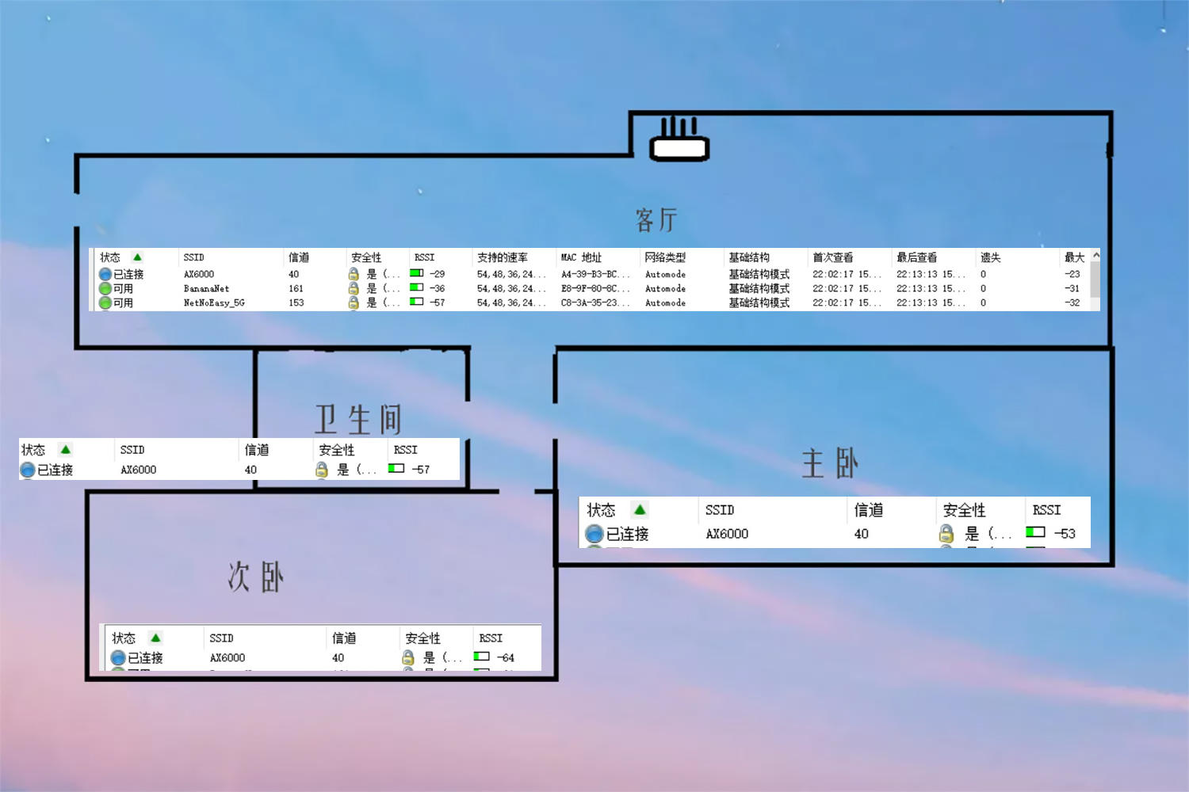Screen dimensions: 1189x792
Task: Click the lock icon in the 卫生间 table
Action: [x=323, y=469]
